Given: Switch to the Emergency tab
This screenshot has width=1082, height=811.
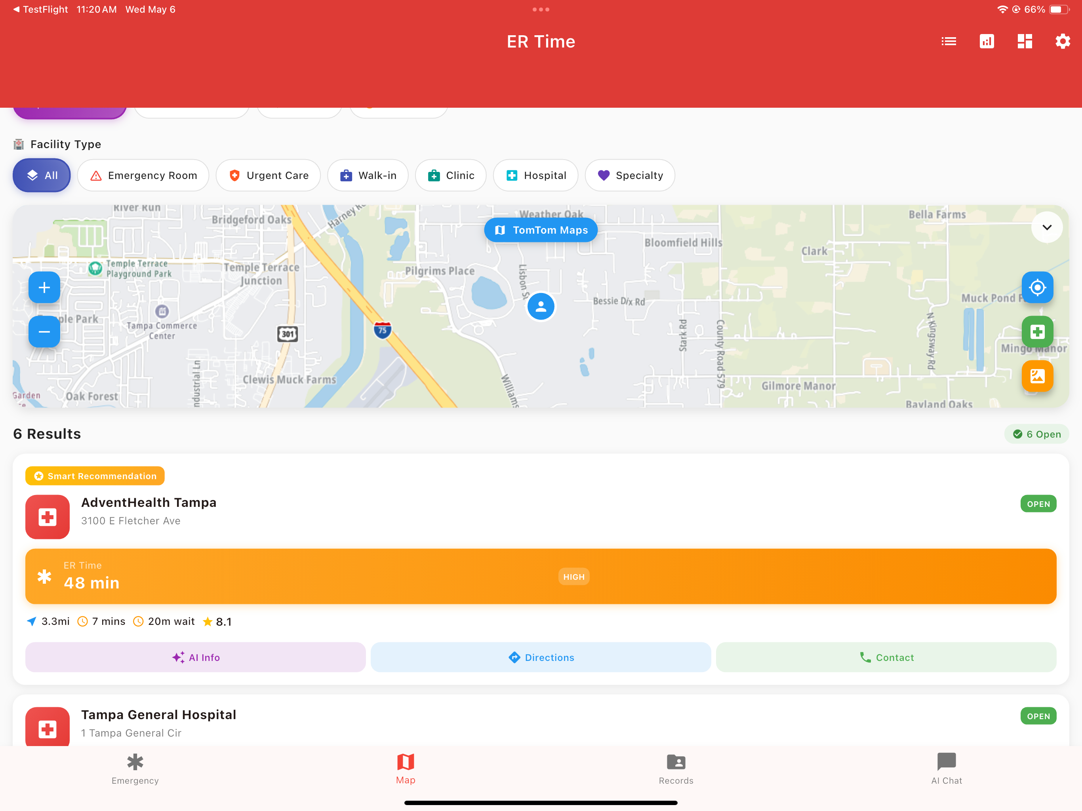Looking at the screenshot, I should [x=135, y=769].
